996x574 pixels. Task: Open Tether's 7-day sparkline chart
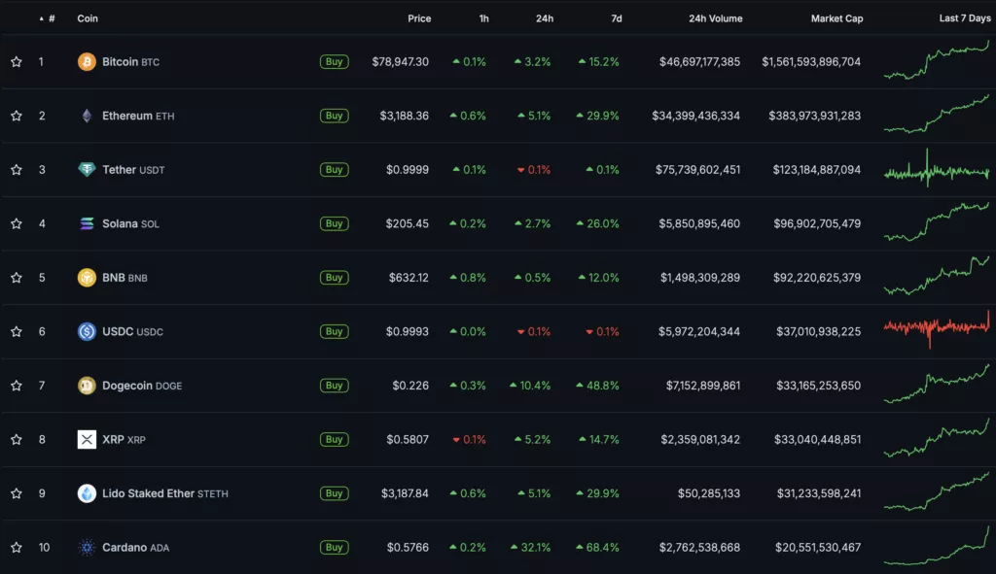(937, 169)
